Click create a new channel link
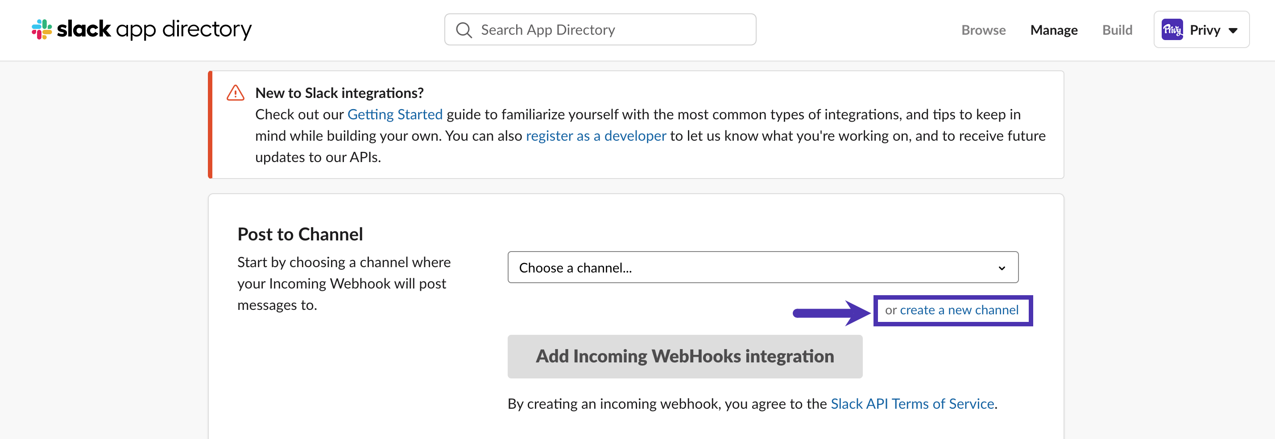 959,310
